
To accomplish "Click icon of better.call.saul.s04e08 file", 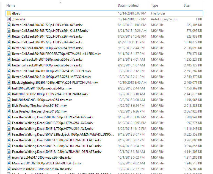I will coord(9,65).
